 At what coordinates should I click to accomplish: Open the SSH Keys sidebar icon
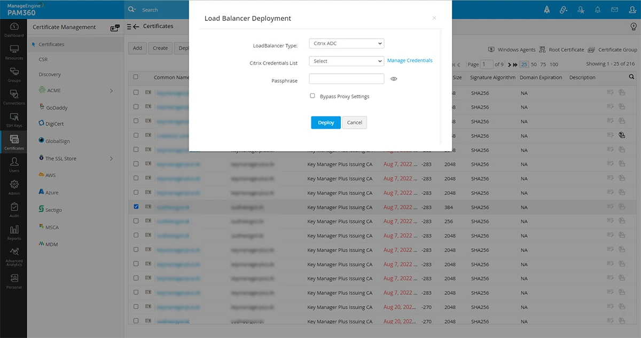point(14,120)
